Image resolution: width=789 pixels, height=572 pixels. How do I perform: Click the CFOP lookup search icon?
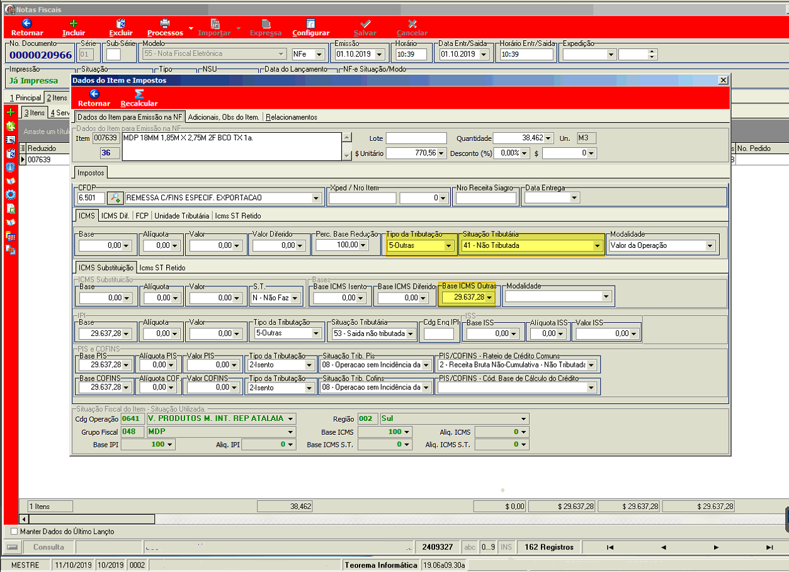click(115, 198)
